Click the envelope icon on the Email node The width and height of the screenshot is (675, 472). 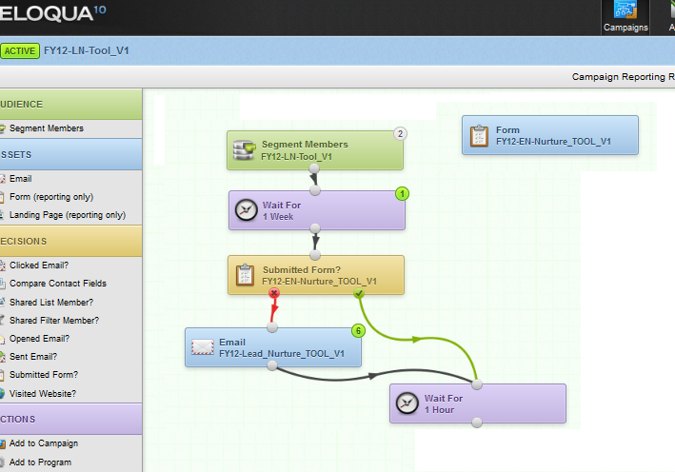pos(203,347)
